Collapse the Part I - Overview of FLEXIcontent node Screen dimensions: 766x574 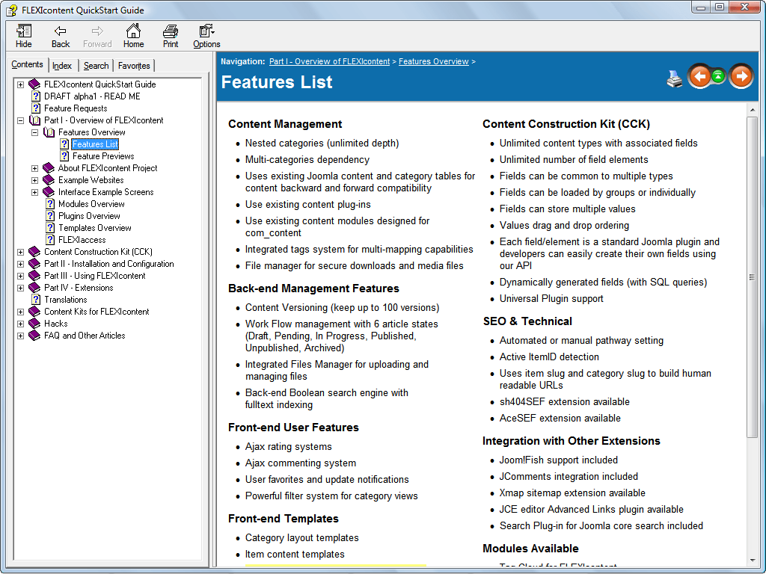click(20, 120)
